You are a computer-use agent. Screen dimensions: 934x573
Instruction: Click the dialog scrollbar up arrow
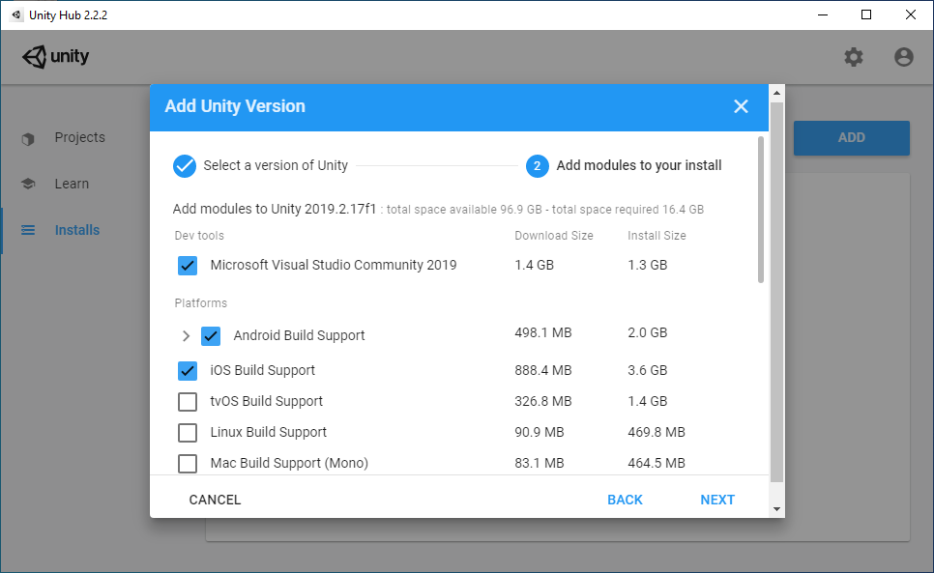click(x=776, y=93)
